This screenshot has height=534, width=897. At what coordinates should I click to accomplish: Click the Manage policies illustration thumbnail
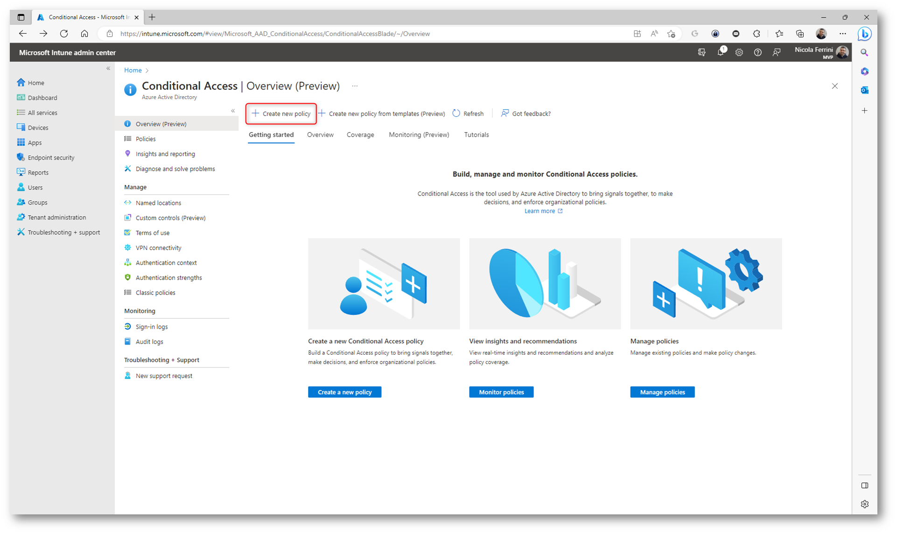[x=706, y=284]
